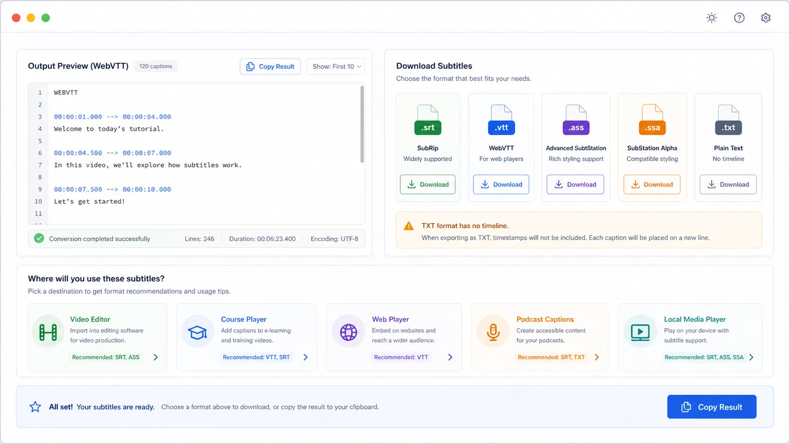This screenshot has height=444, width=790.
Task: Expand the Video Editor recommendation chevron
Action: point(156,357)
